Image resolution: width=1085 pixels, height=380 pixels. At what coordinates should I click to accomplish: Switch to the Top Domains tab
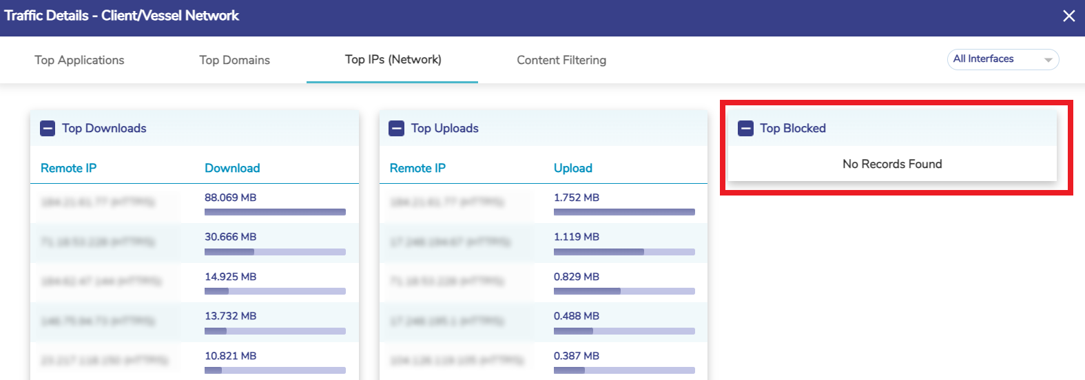pyautogui.click(x=234, y=61)
